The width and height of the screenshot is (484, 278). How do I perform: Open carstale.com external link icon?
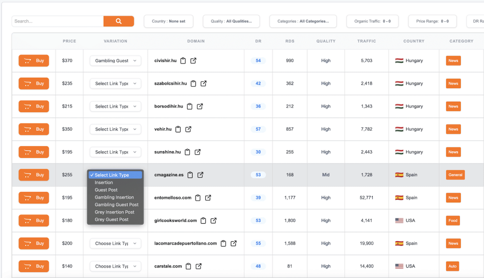tap(198, 266)
